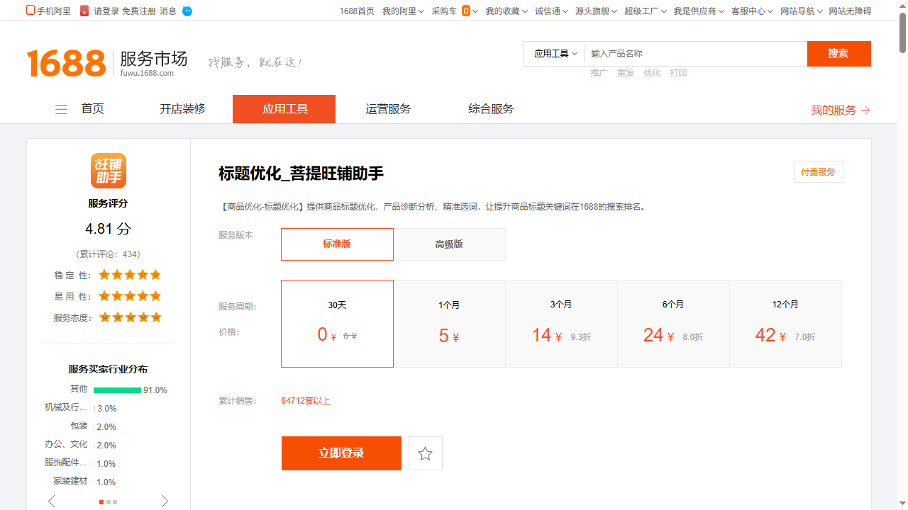The image size is (908, 510).
Task: Click the 手机阿里 phone icon
Action: pyautogui.click(x=31, y=11)
